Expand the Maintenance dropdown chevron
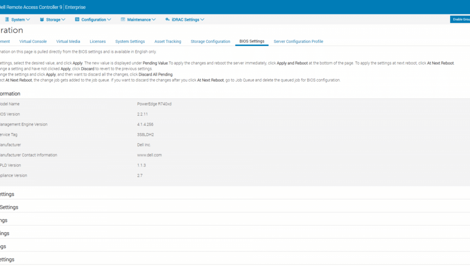The width and height of the screenshot is (470, 266). 154,20
